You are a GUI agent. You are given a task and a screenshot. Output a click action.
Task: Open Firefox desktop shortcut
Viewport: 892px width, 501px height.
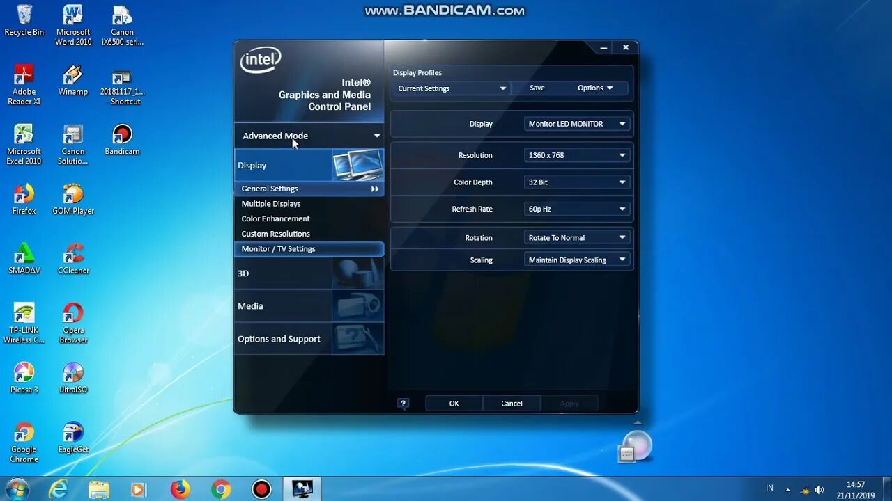pyautogui.click(x=24, y=200)
